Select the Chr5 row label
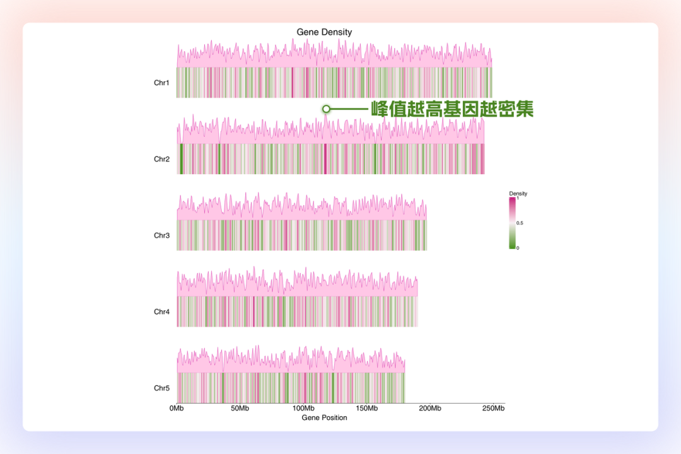 [161, 388]
